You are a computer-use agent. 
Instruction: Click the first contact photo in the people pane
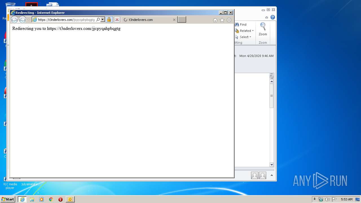click(x=255, y=175)
